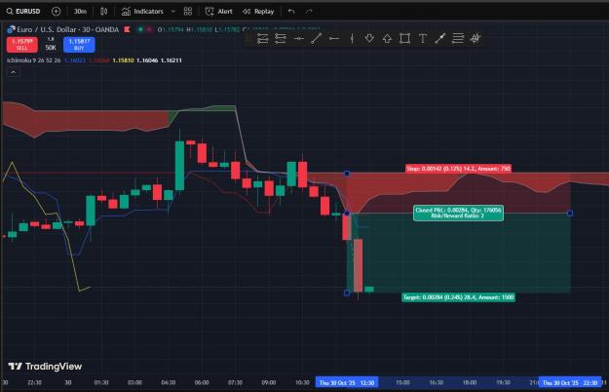Click the 50K order quantity field
The image size is (609, 392).
pyautogui.click(x=51, y=47)
